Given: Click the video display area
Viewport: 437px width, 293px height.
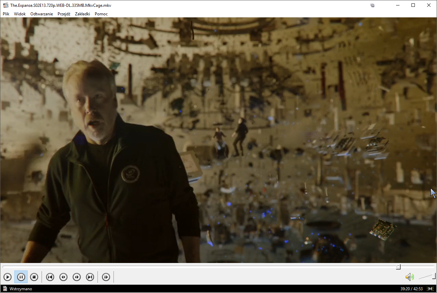Looking at the screenshot, I should point(218,140).
